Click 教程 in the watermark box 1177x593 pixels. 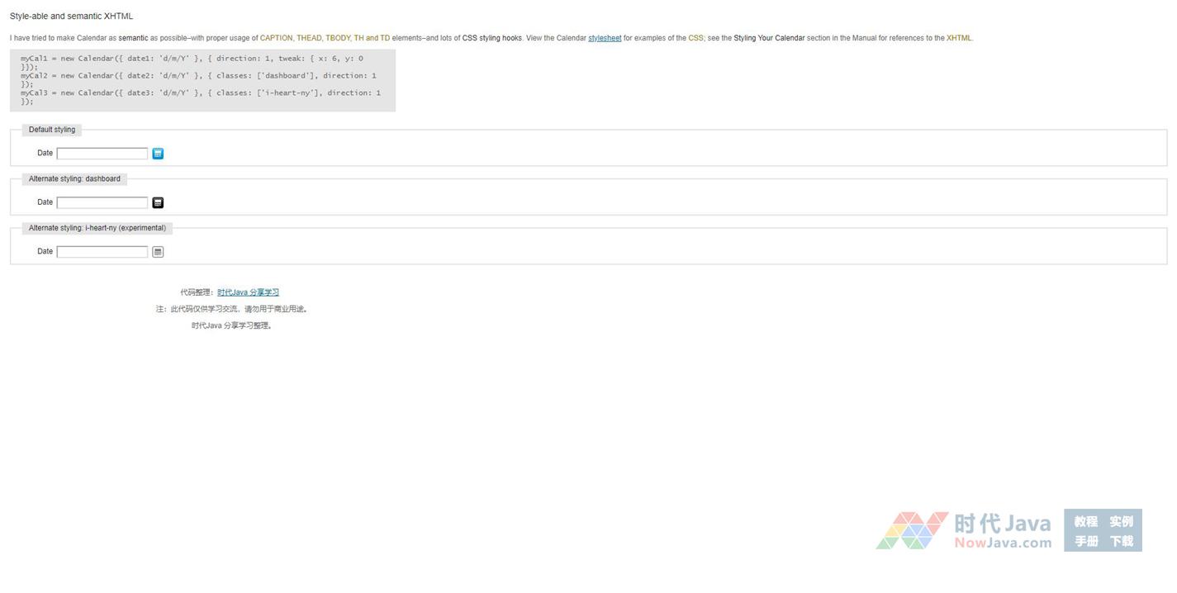click(1085, 521)
